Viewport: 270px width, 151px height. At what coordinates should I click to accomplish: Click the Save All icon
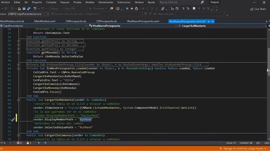click(x=29, y=8)
